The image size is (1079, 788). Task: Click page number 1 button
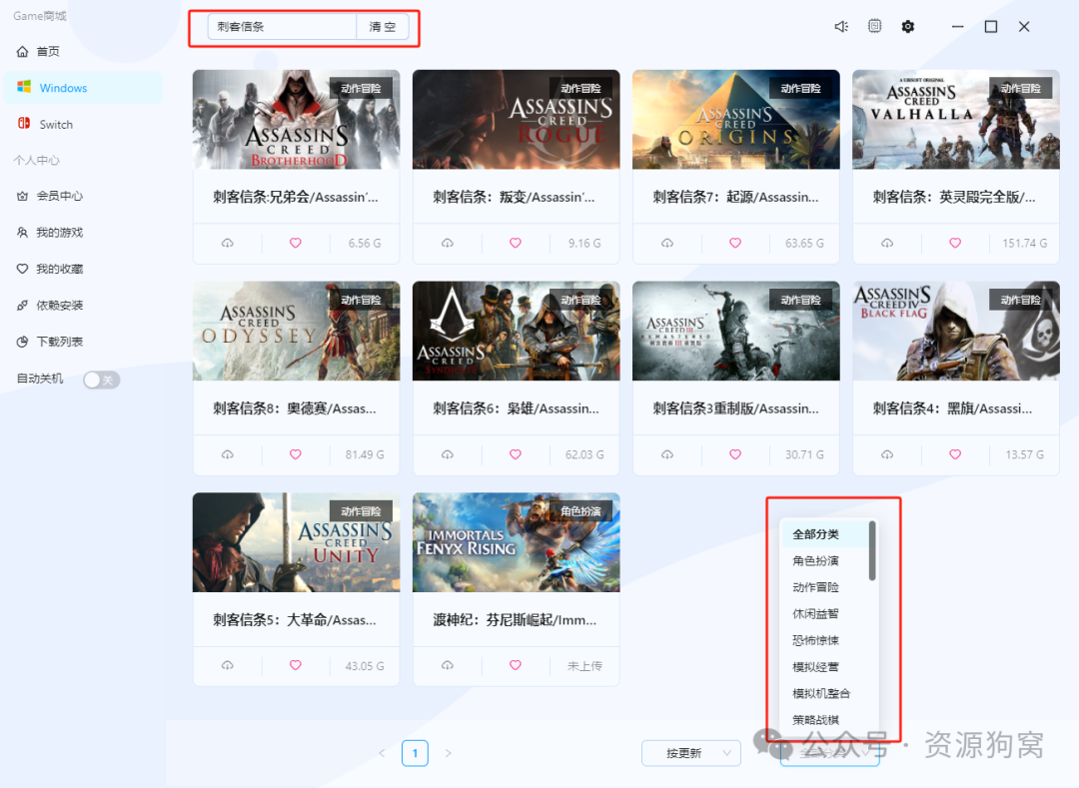click(415, 753)
